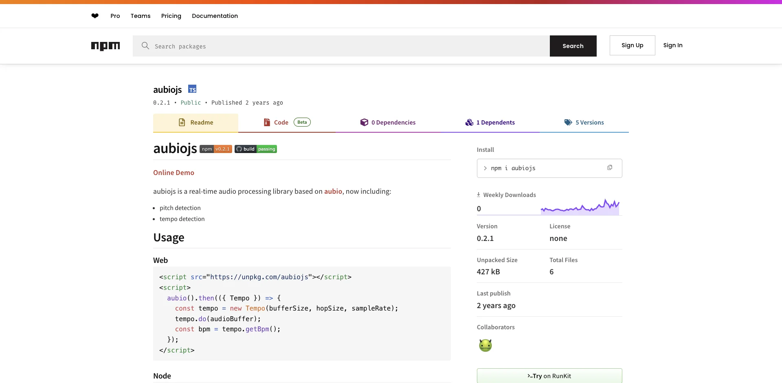Viewport: 782px width, 383px height.
Task: Click the heart icon in top navigation
Action: pyautogui.click(x=95, y=16)
